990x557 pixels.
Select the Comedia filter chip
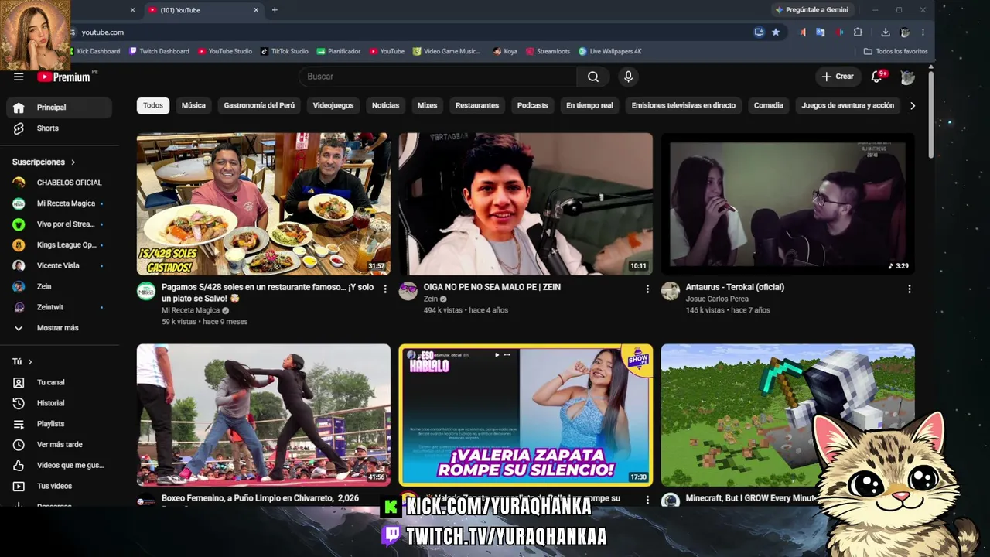(769, 105)
